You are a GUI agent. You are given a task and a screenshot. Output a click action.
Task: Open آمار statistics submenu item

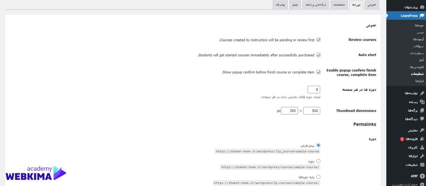(422, 60)
